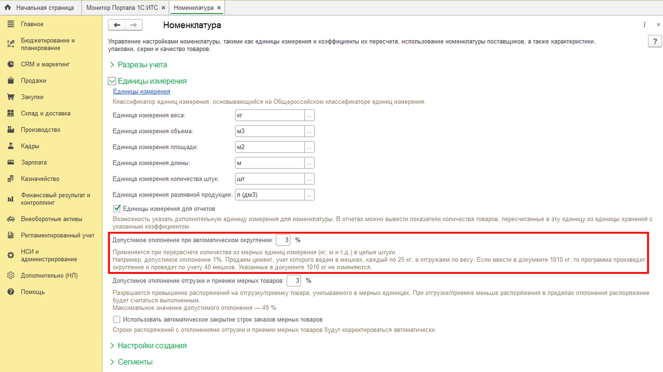Click the НСИ и администрирование gear icon
Screen dimensions: 663x372
10,255
